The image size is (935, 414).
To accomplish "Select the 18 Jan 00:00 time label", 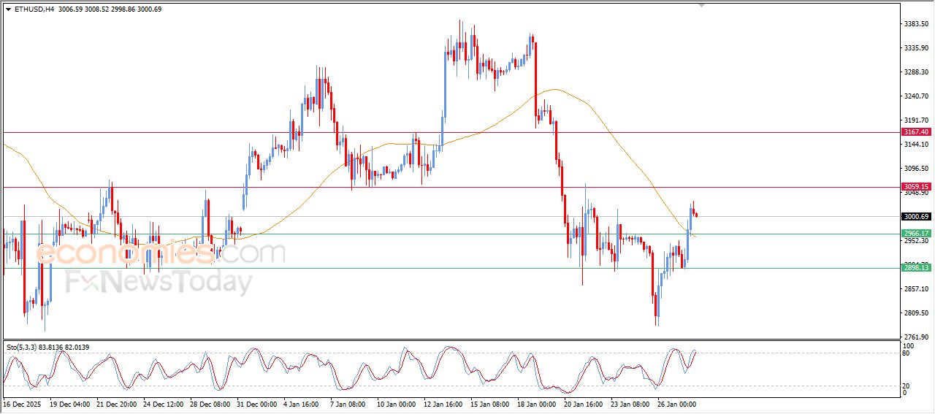I will 537,404.
